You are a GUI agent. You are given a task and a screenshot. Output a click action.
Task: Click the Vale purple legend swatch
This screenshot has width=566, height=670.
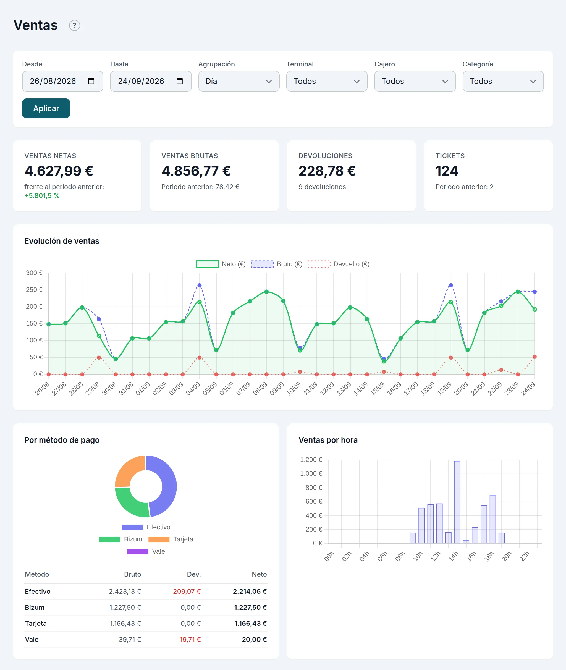click(138, 552)
